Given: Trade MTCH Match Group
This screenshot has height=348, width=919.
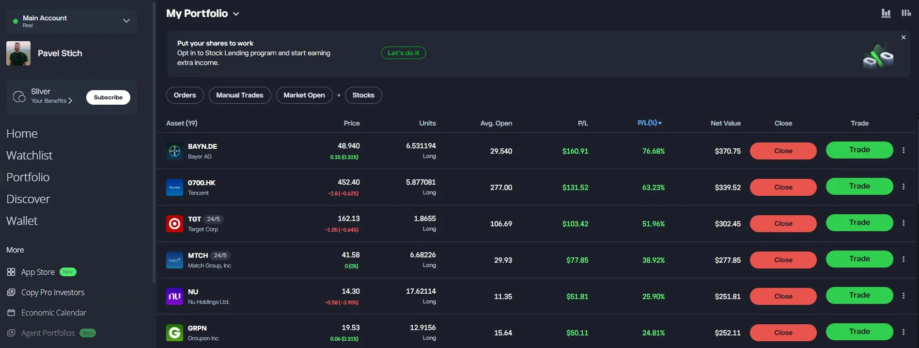Looking at the screenshot, I should pos(859,259).
